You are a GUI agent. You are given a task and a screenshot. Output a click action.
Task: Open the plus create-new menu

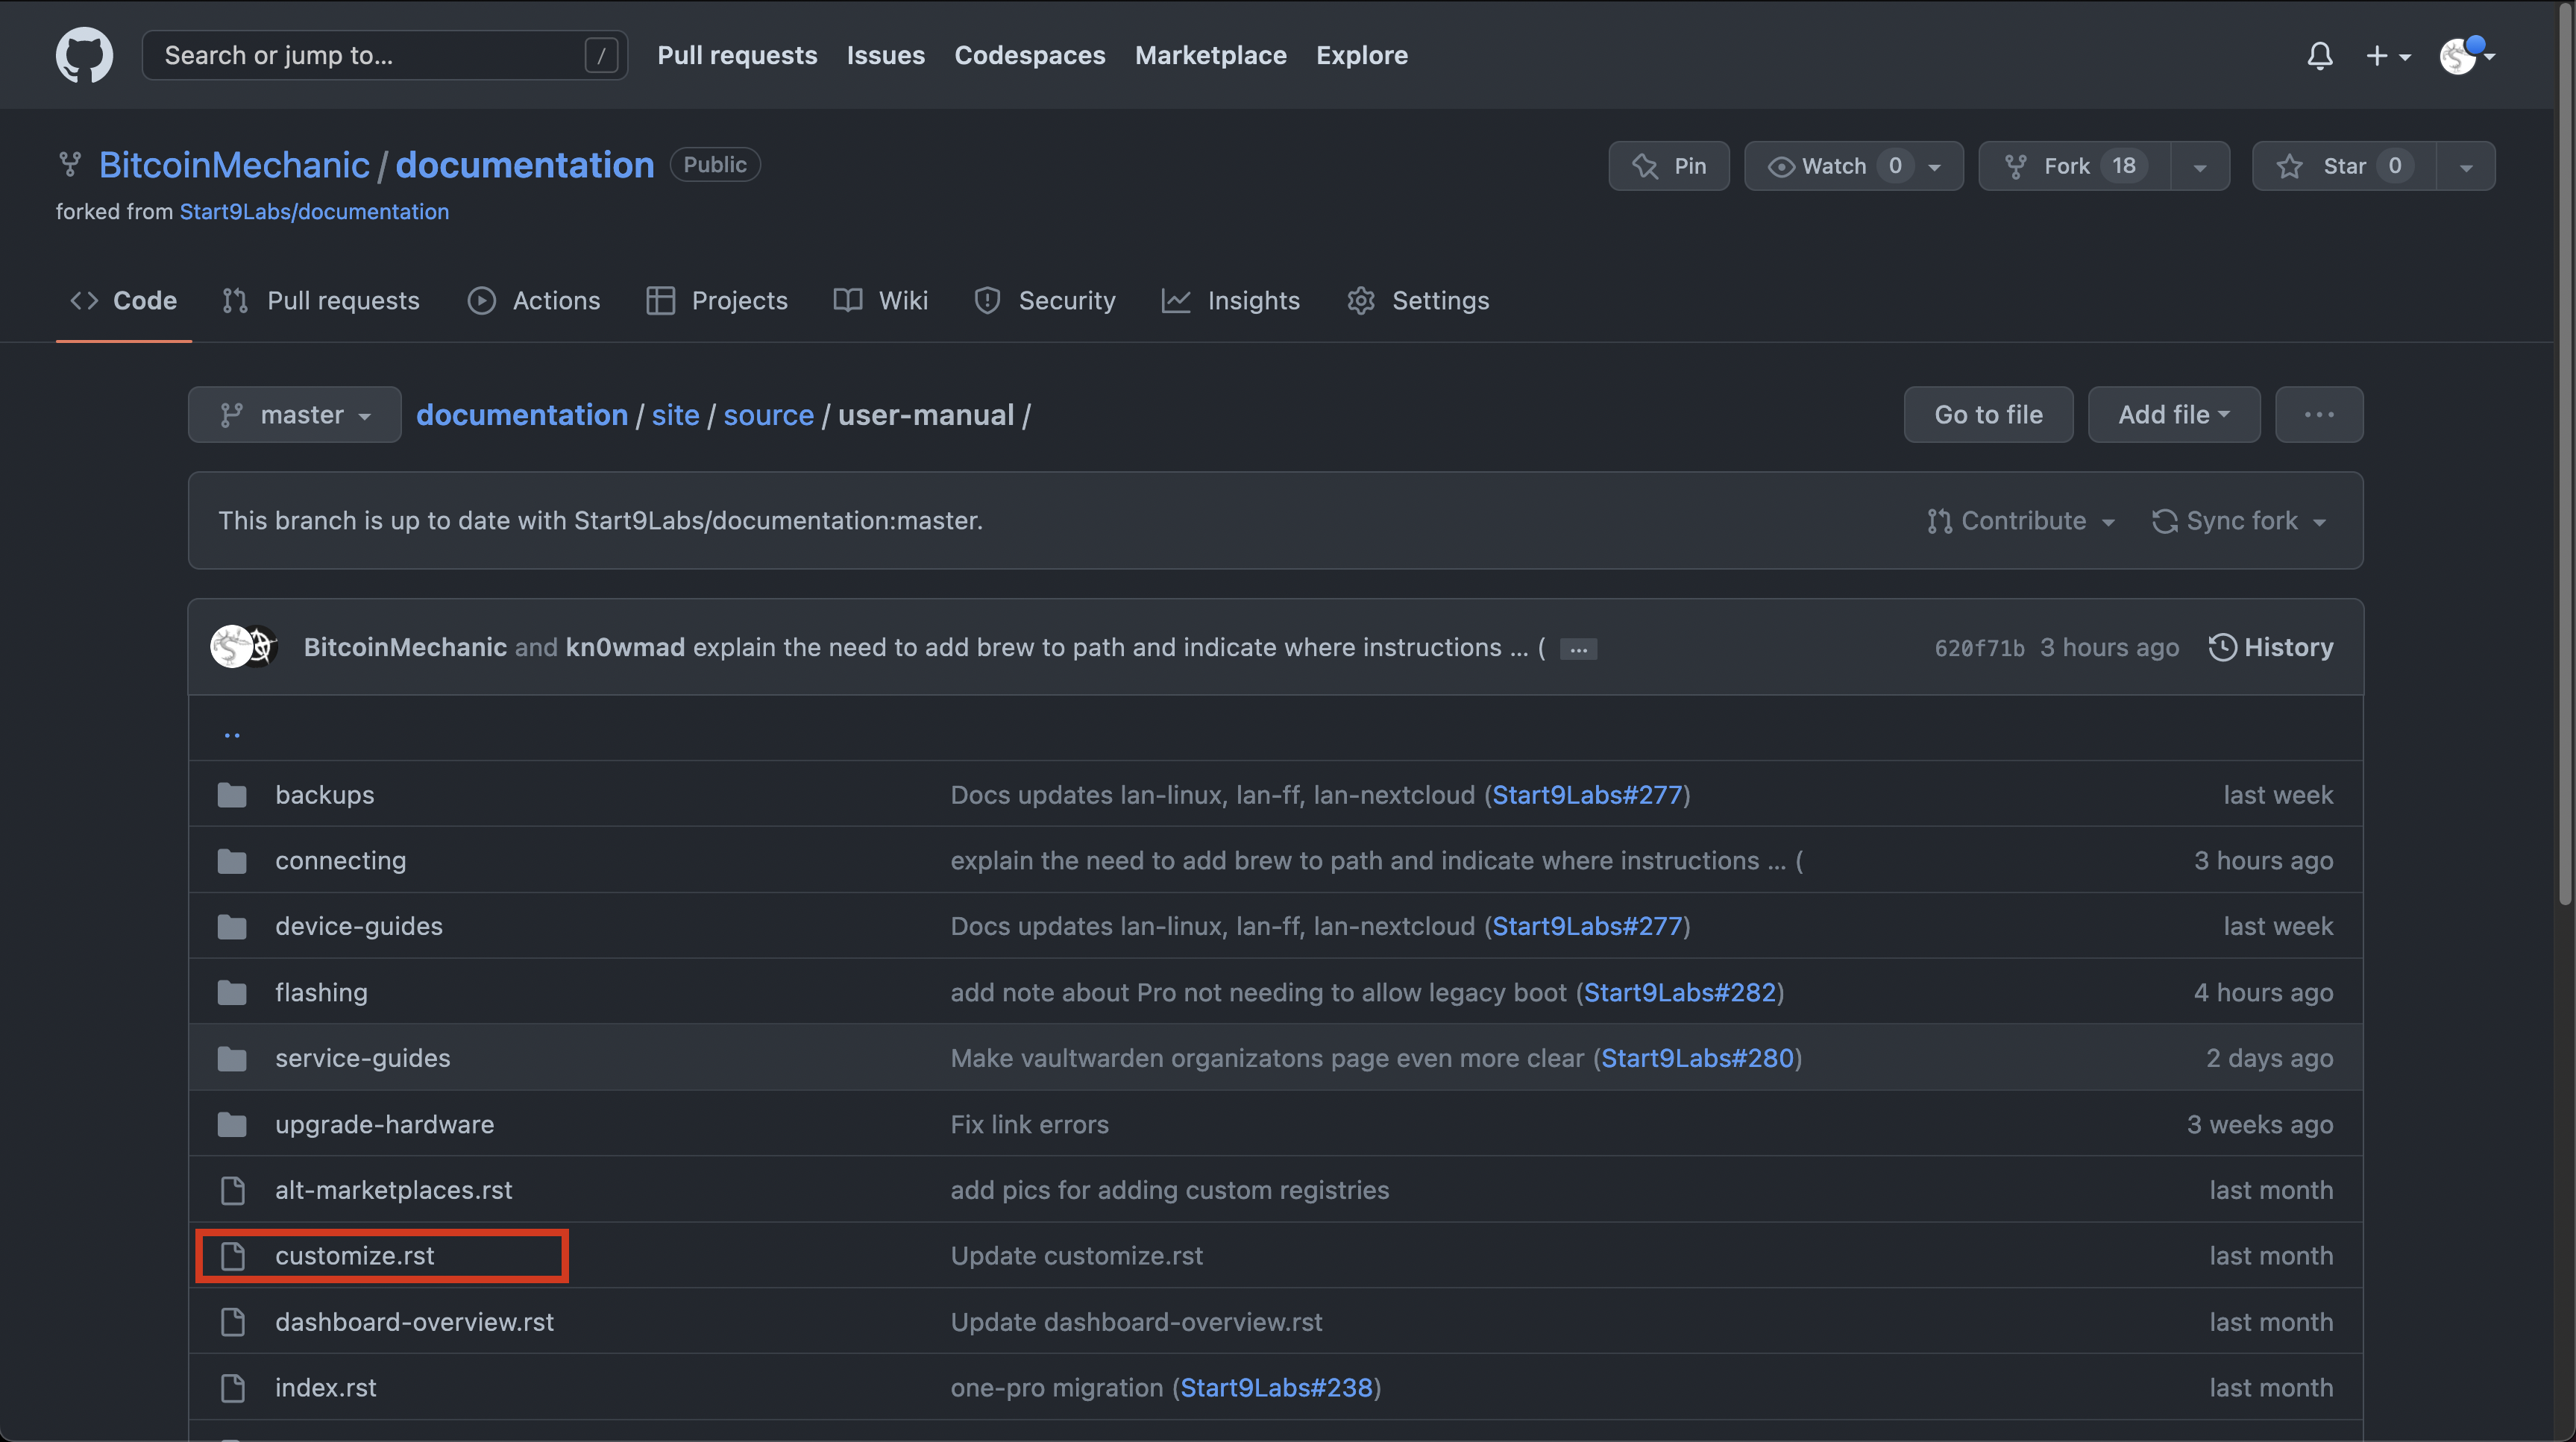(x=2387, y=56)
